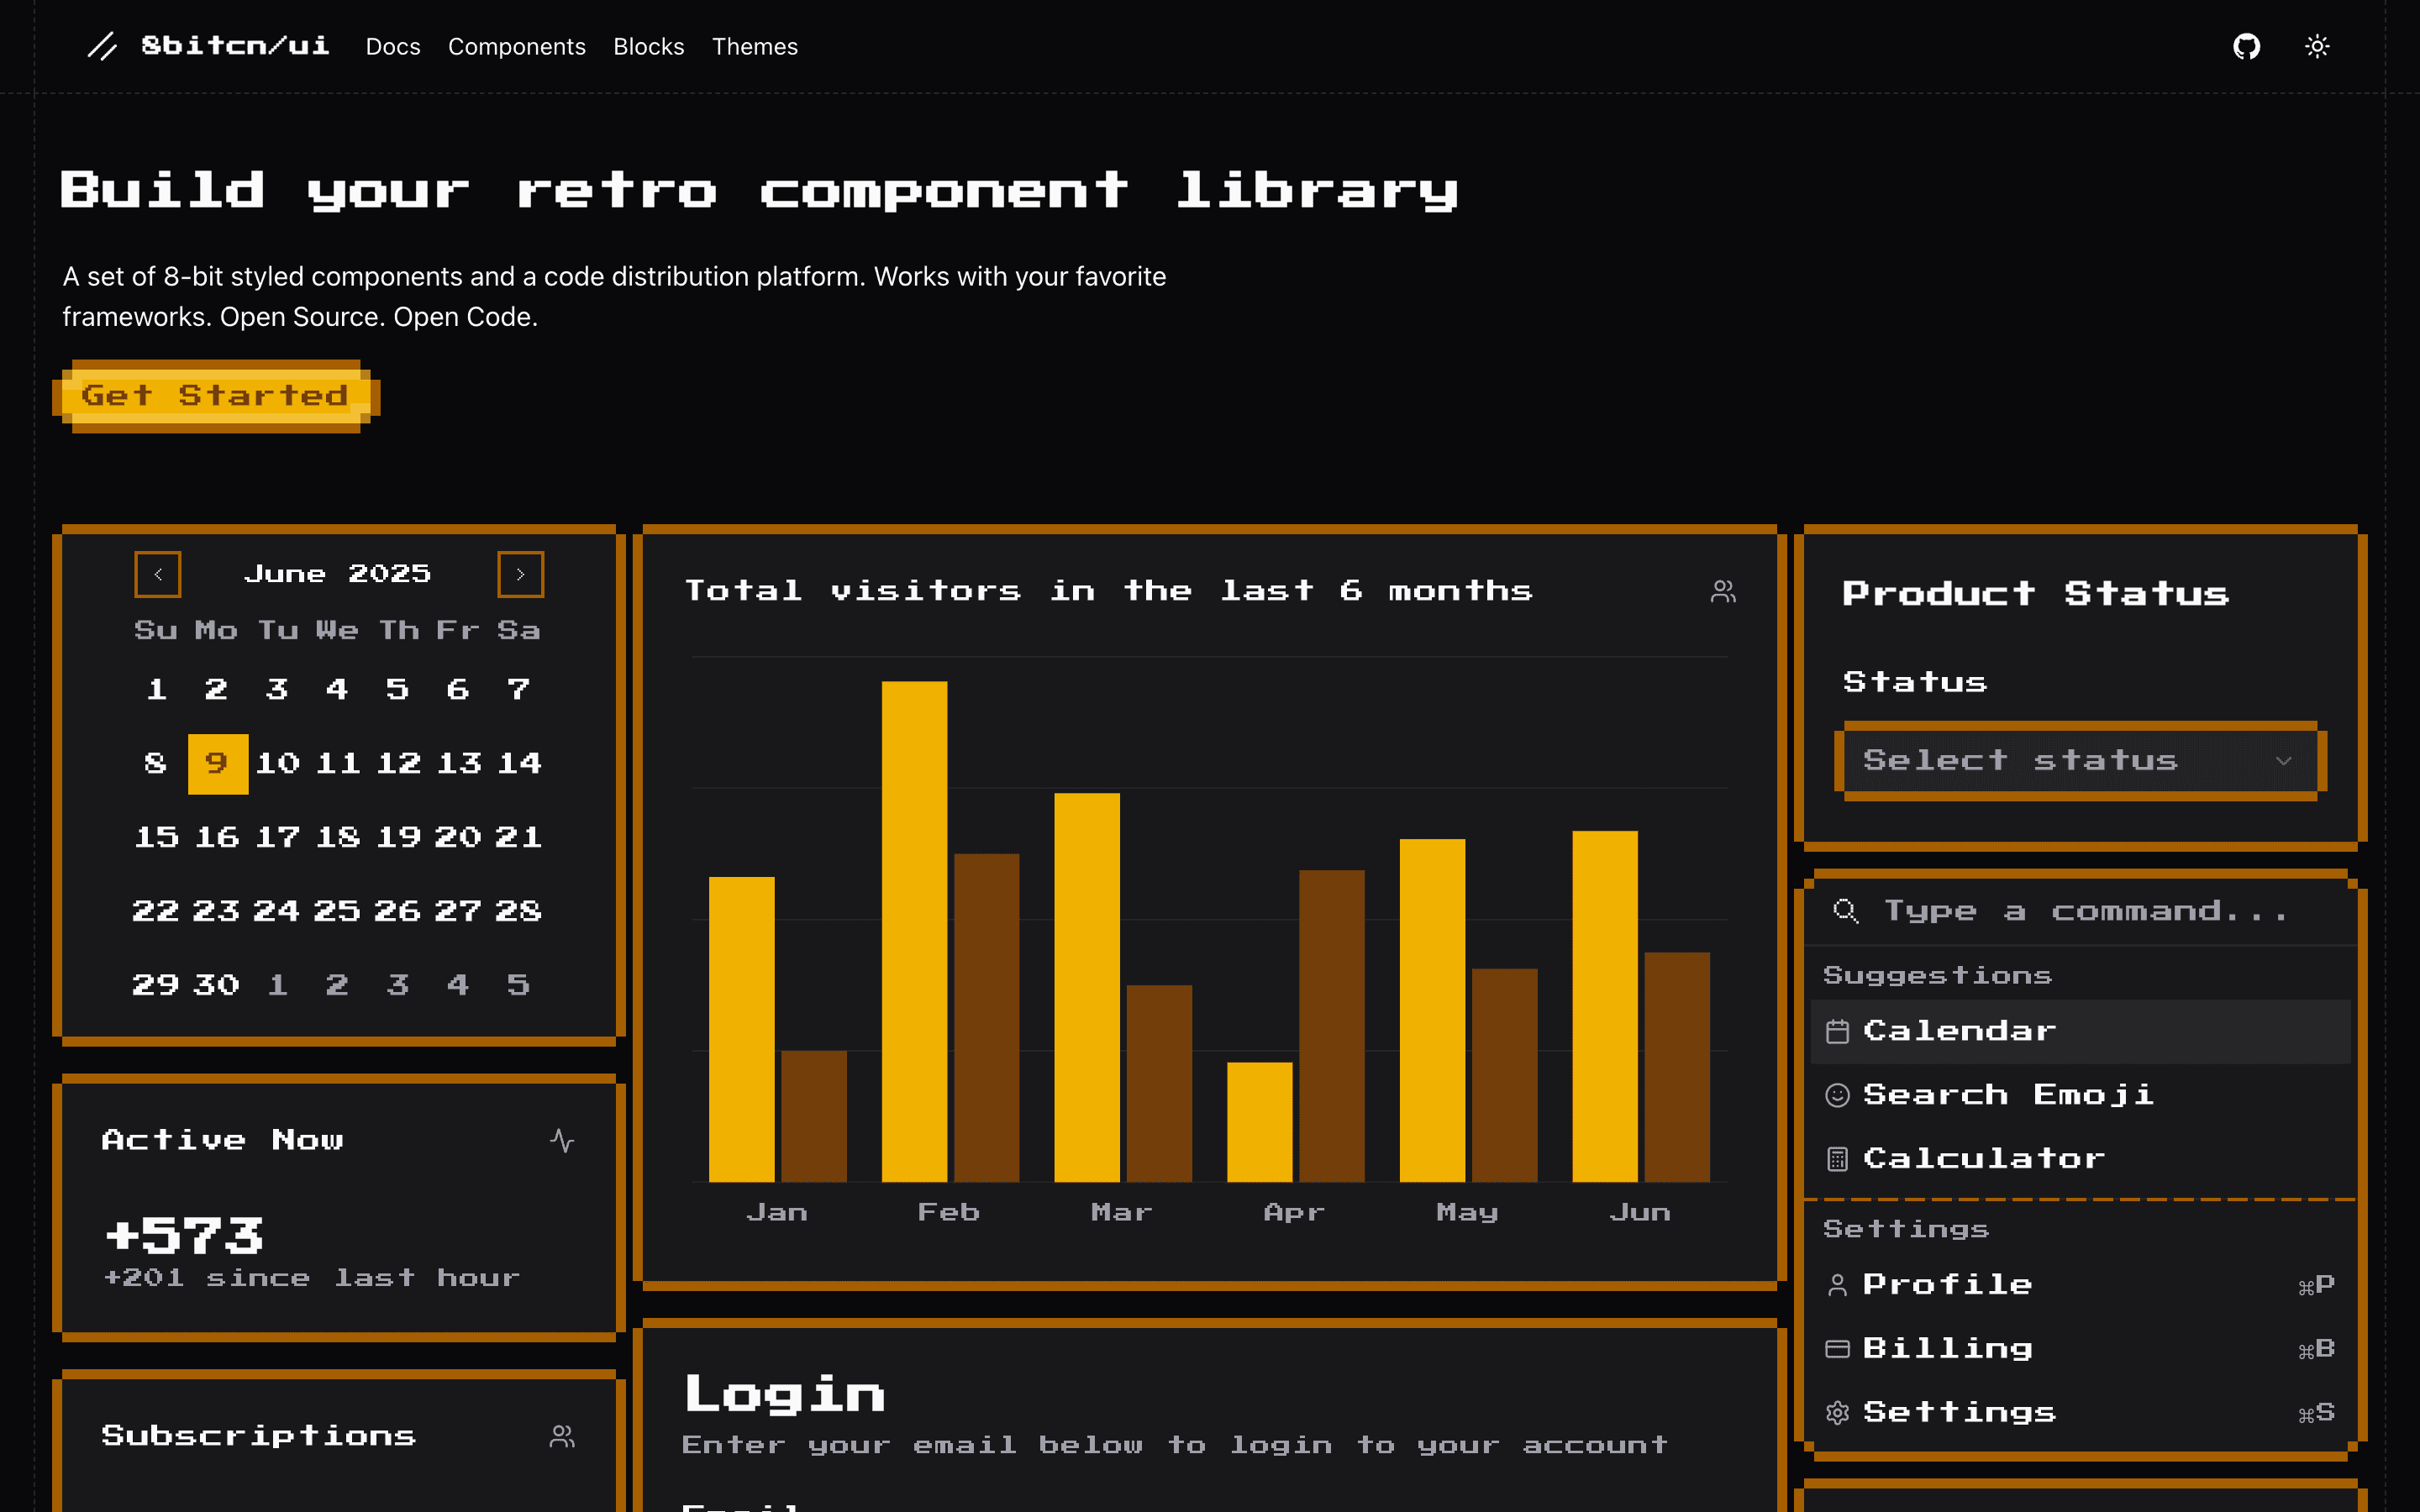The width and height of the screenshot is (2420, 1512).
Task: Click the Product Status heading
Action: [2035, 594]
